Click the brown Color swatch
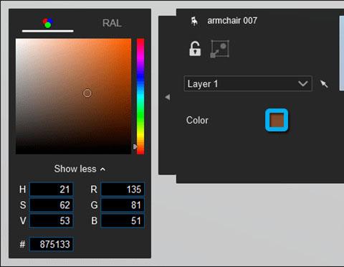This screenshot has height=267, width=344. [x=277, y=120]
